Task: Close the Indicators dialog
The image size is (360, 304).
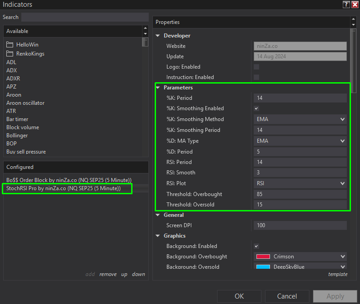Action: (355, 5)
